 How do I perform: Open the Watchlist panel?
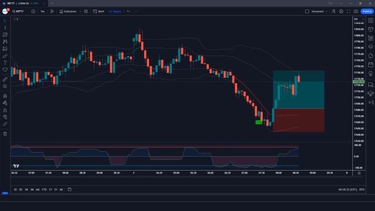pos(370,21)
